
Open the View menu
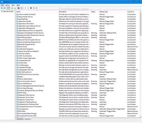pyautogui.click(x=13, y=5)
